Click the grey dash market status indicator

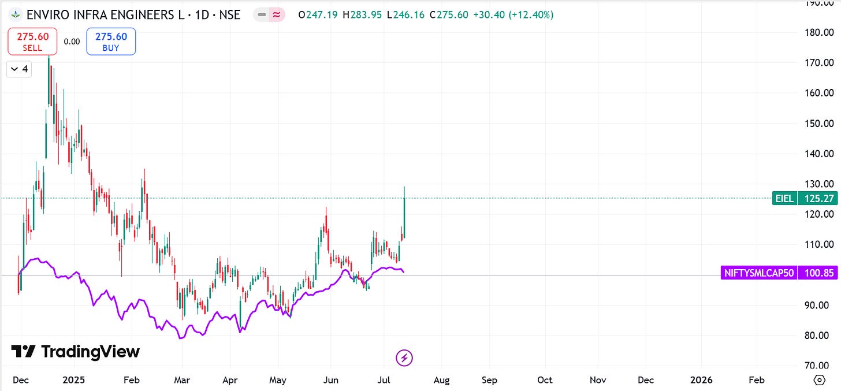point(262,15)
